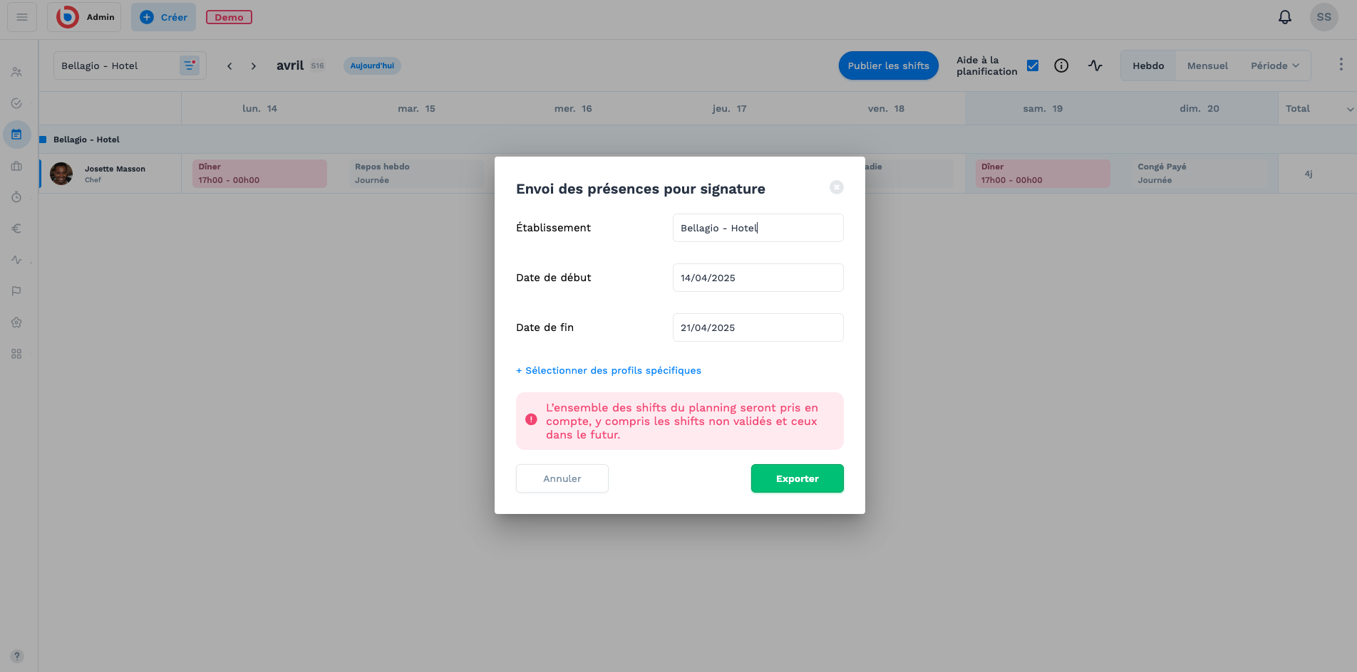Click Sélectionner des profils spécifiques link
This screenshot has height=672, width=1357.
(x=609, y=370)
